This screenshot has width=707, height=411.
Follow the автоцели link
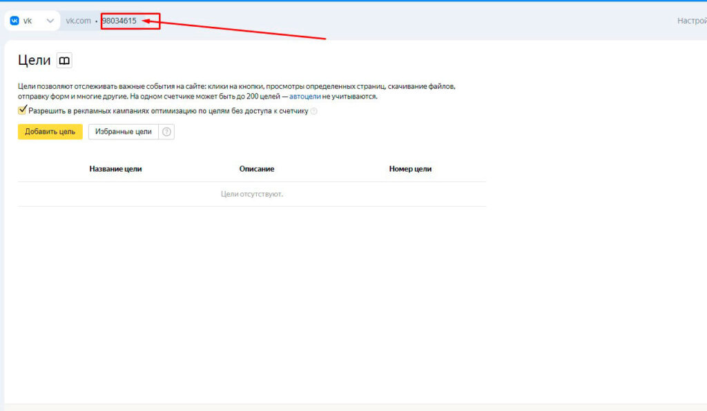304,97
